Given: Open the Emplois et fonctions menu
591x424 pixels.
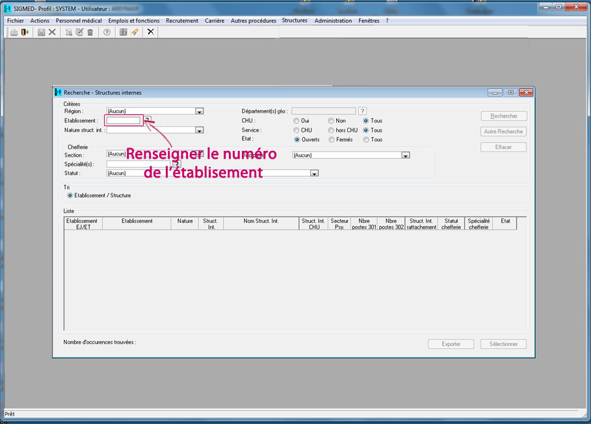Looking at the screenshot, I should tap(134, 21).
